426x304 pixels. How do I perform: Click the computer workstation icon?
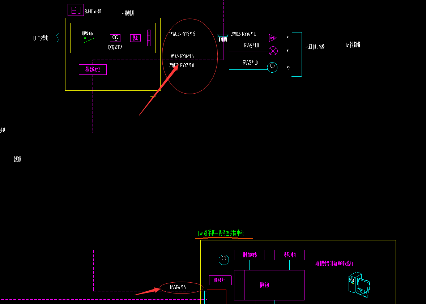pos(359,284)
